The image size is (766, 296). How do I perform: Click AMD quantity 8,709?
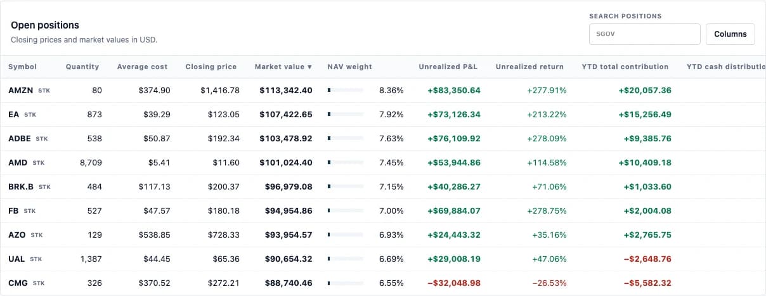pos(91,163)
